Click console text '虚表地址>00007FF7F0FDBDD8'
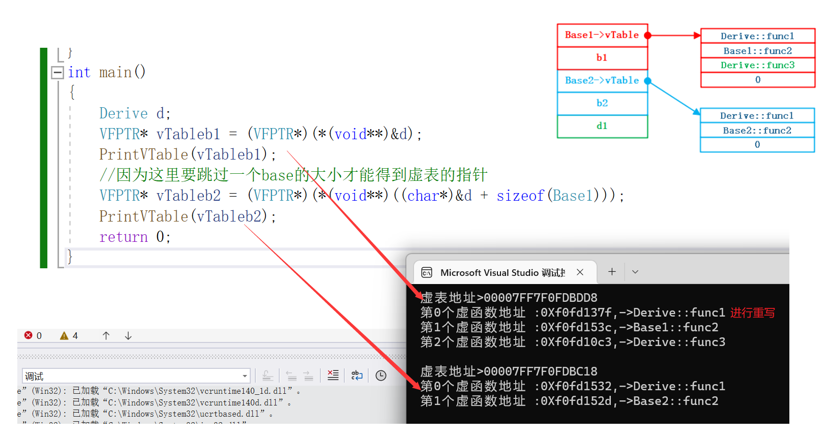Screen dimensions: 827x438 coord(509,298)
